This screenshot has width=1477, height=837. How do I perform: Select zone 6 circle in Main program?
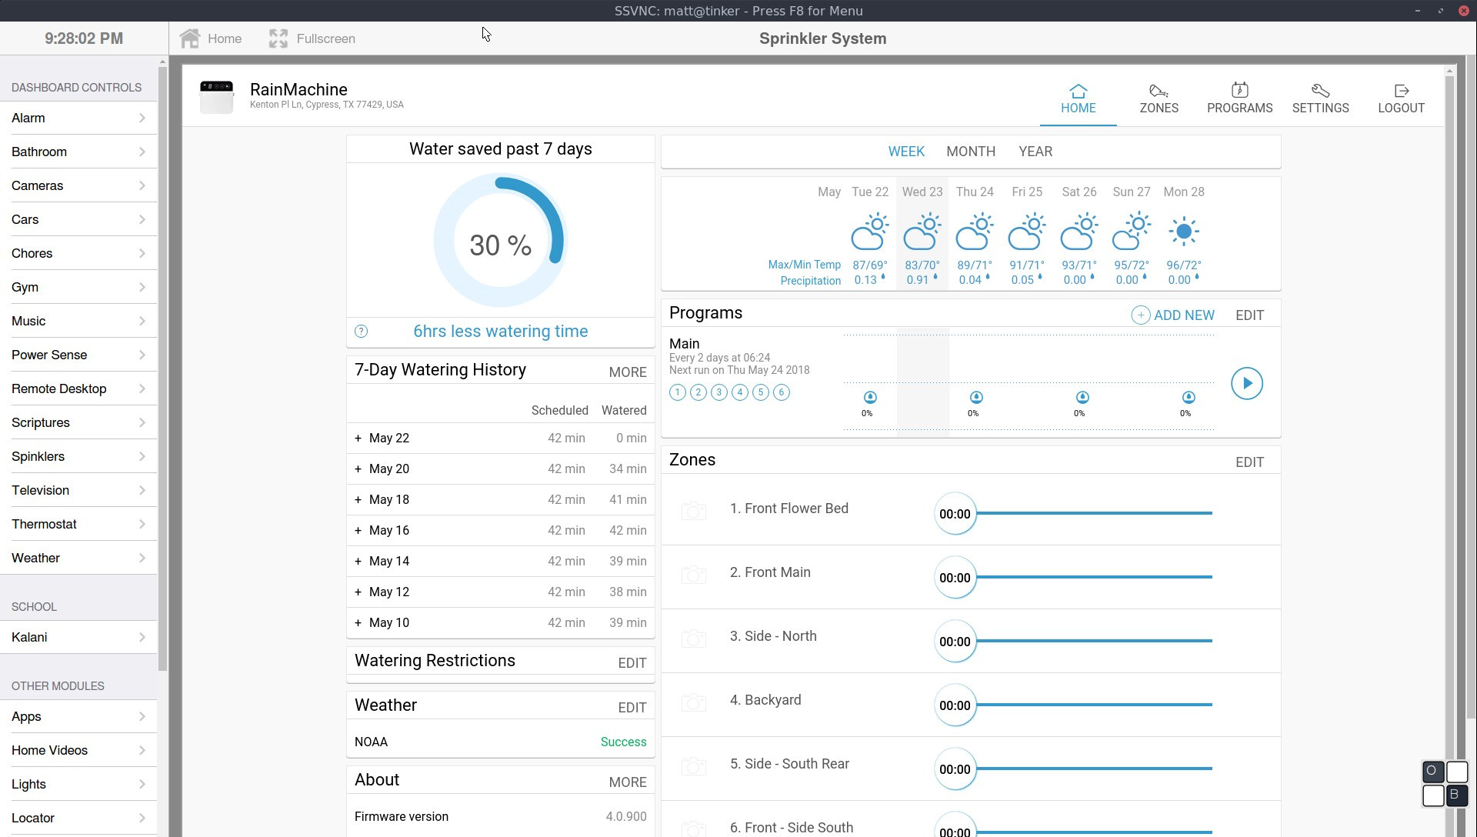(x=782, y=393)
